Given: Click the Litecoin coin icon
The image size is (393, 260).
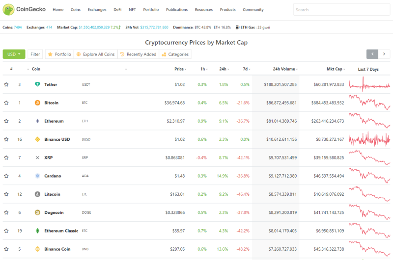Looking at the screenshot, I should 37,194.
